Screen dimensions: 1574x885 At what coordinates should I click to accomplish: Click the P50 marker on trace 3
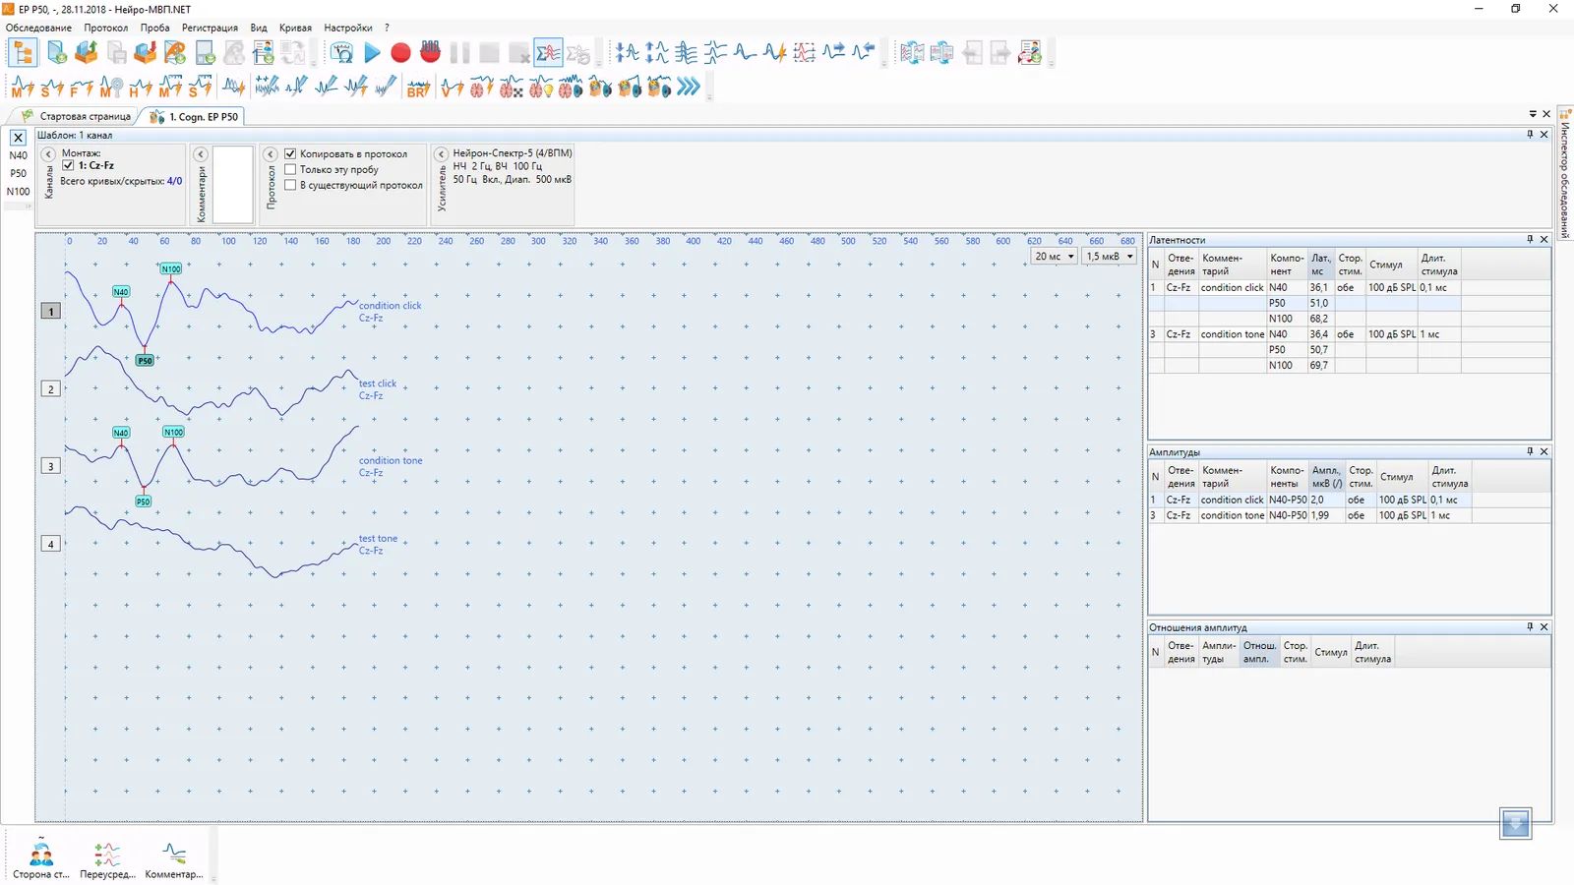(x=144, y=501)
